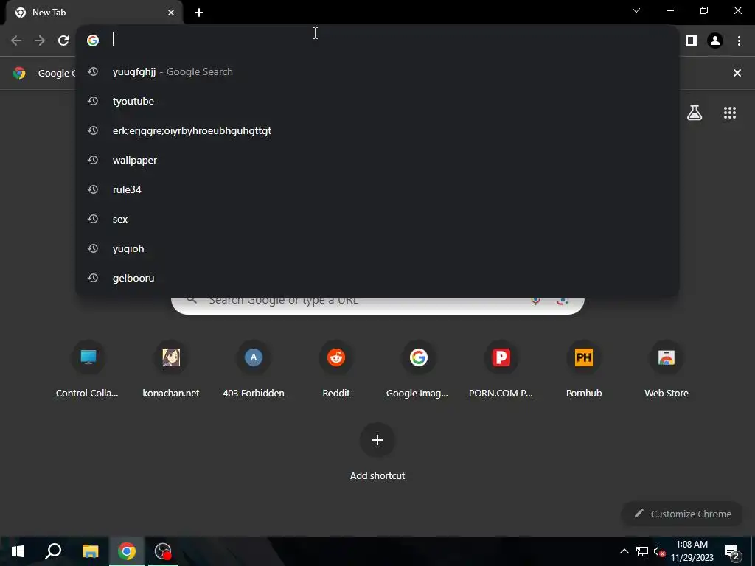Screen dimensions: 755x566
Task: Close the New Tab tab
Action: click(x=171, y=13)
